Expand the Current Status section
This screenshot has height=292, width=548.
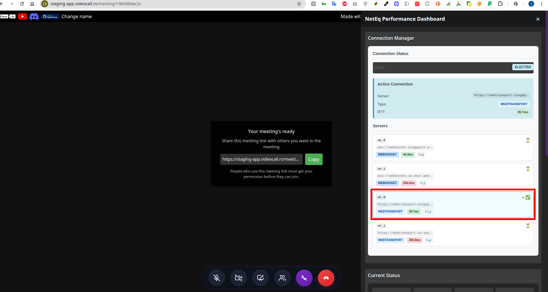coord(384,275)
